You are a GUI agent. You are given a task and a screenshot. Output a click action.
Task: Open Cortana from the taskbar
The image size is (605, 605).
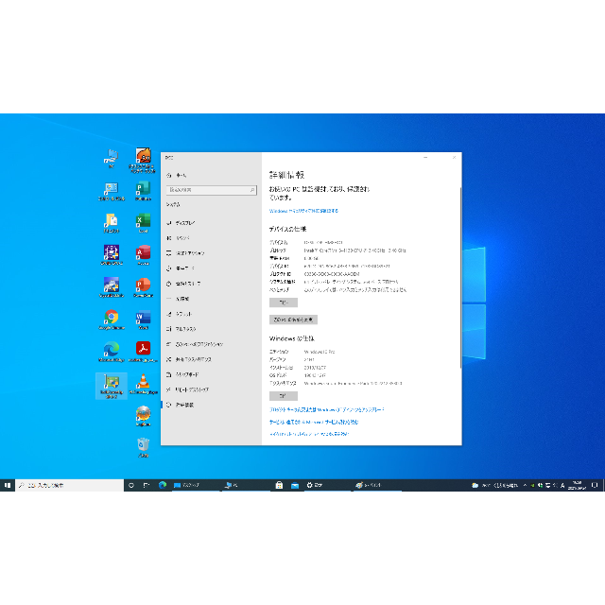coord(131,485)
